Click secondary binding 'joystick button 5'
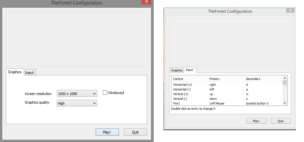 click(257, 103)
